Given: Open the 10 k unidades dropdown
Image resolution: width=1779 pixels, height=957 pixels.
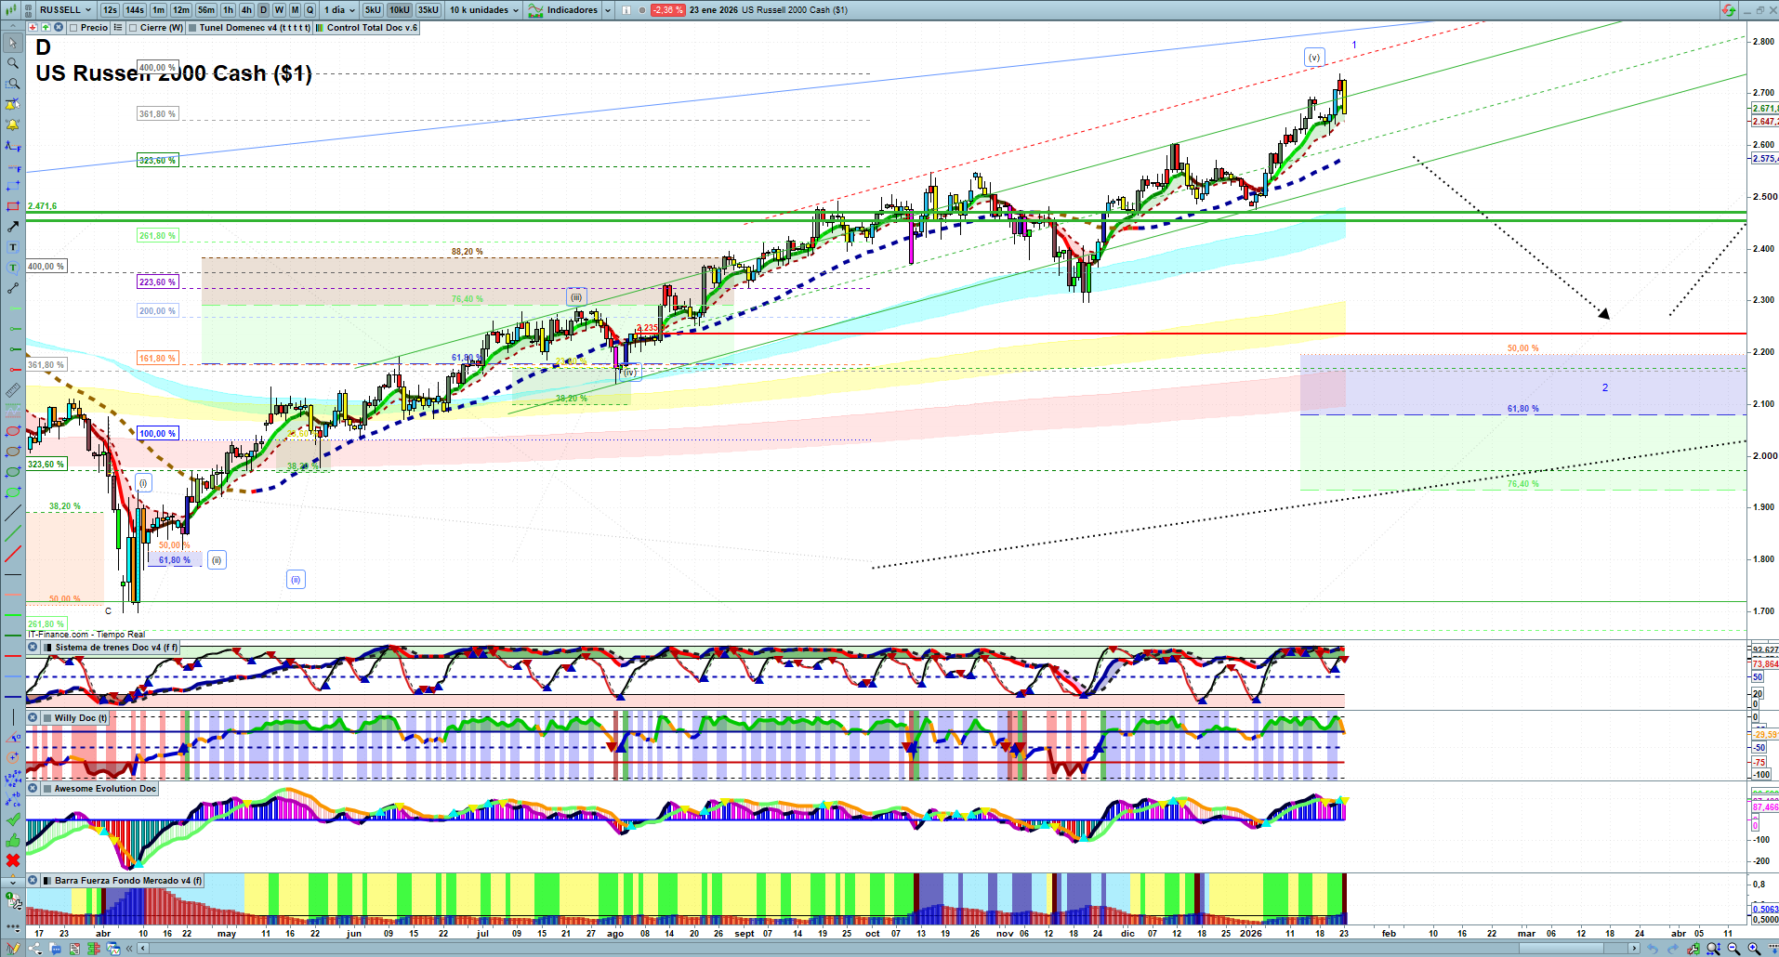Looking at the screenshot, I should (484, 10).
